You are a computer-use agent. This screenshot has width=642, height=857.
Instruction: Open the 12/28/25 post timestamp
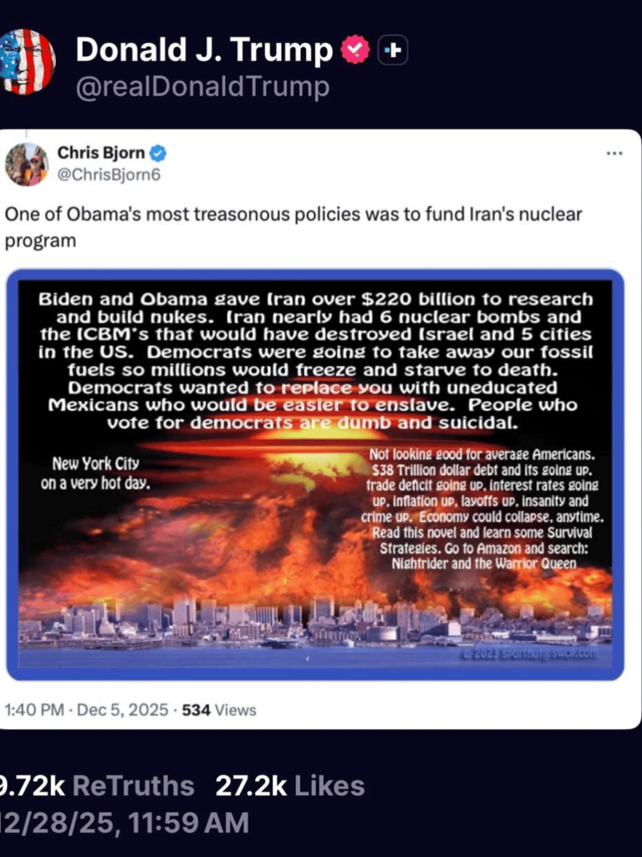(124, 823)
